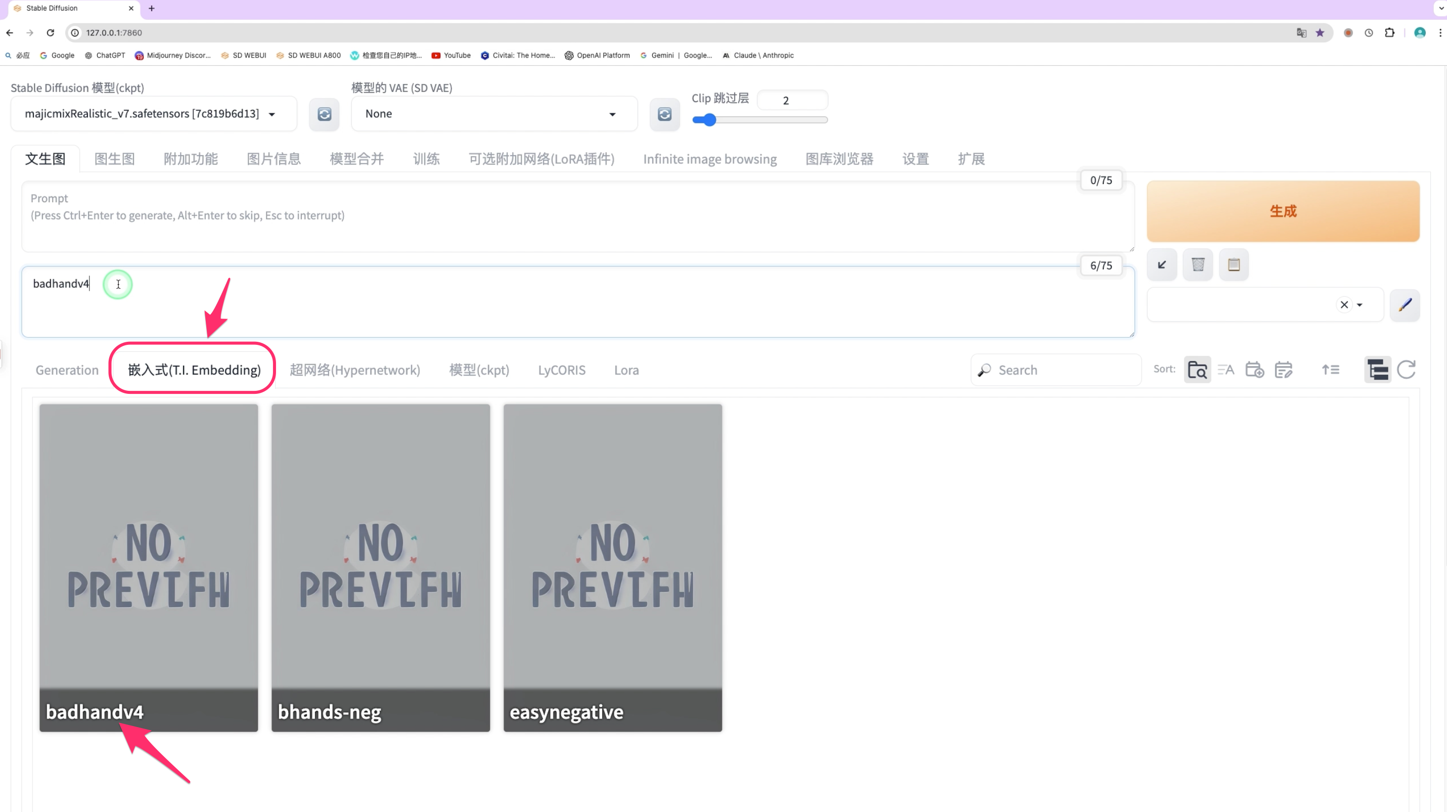Open the SD VAE dropdown
The image size is (1447, 812).
(494, 114)
